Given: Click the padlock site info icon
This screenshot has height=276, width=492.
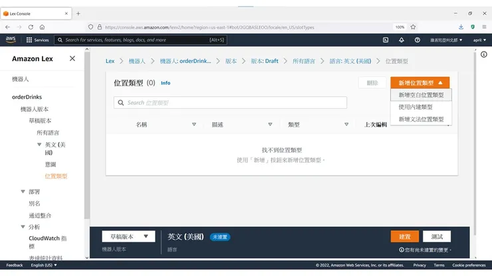Looking at the screenshot, I should pos(100,27).
